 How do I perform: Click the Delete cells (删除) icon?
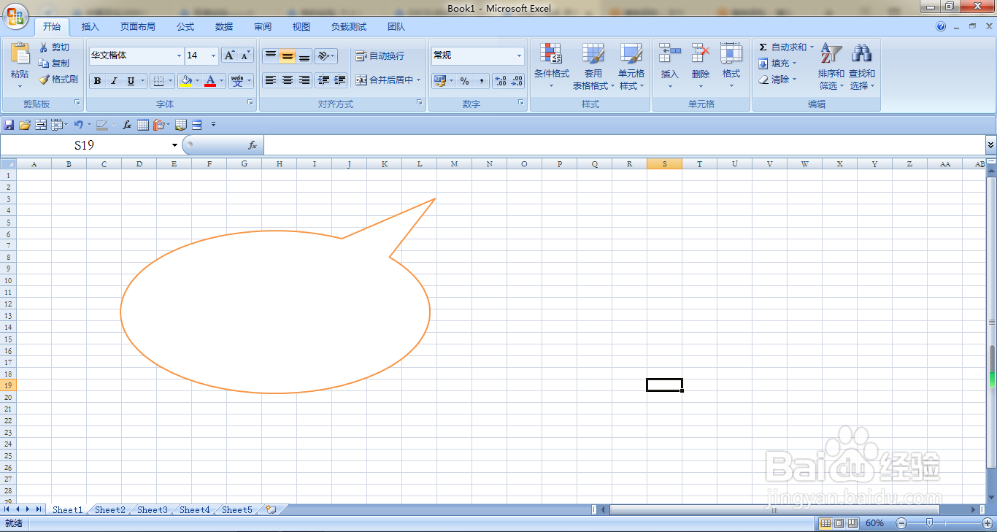pyautogui.click(x=701, y=53)
